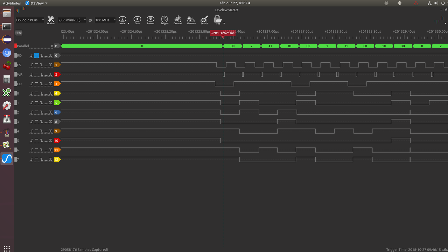Toggle channel 0 either-edge trigger
Viewport: 448px width, 252px height.
51,93
